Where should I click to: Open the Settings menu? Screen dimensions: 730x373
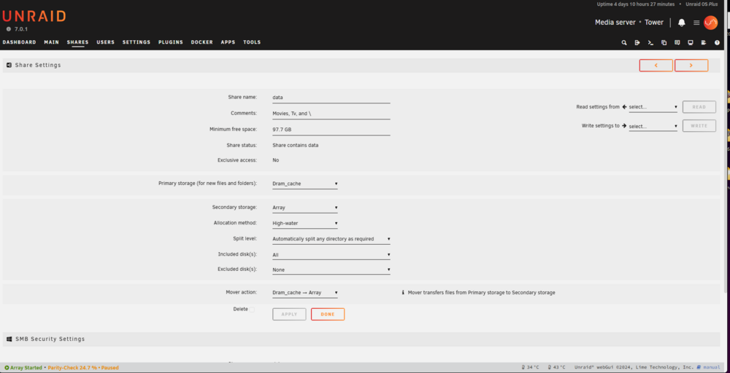coord(137,42)
